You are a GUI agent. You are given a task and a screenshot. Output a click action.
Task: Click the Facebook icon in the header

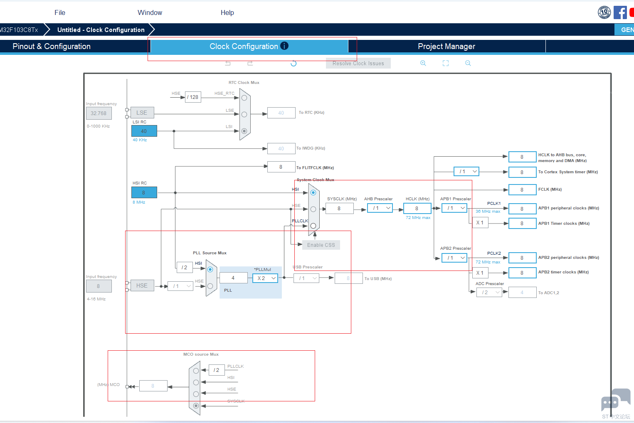[620, 12]
